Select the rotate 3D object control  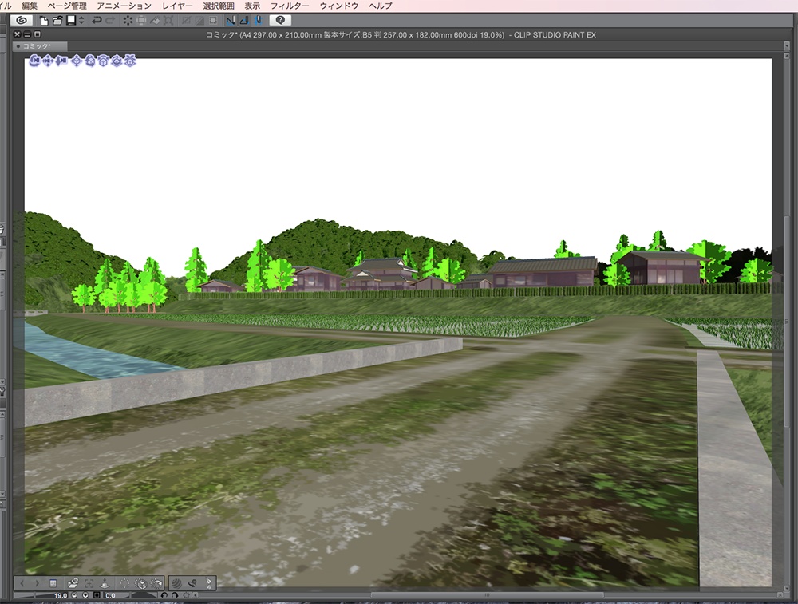pos(90,61)
